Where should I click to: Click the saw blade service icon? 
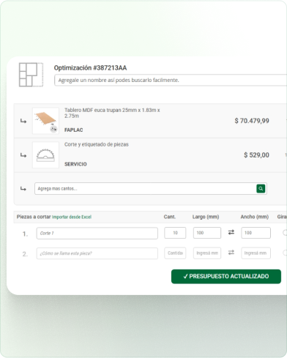coord(45,155)
